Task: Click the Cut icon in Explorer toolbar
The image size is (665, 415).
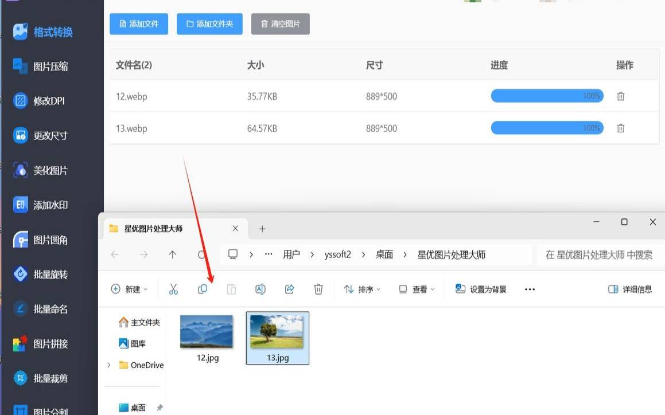Action: pos(173,289)
